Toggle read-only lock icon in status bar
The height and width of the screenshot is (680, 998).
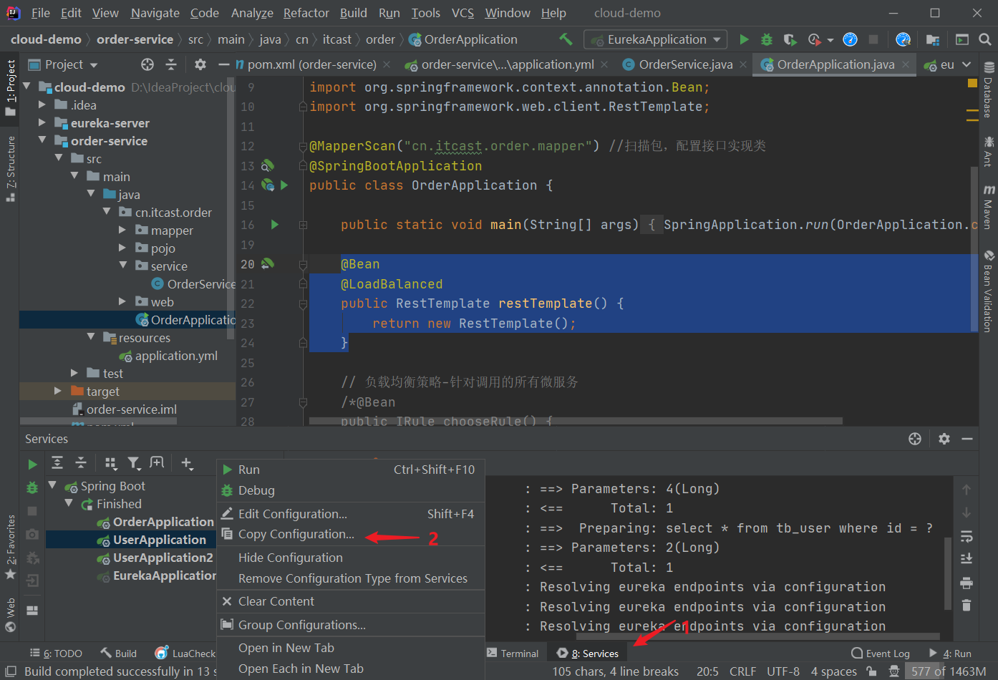[871, 671]
